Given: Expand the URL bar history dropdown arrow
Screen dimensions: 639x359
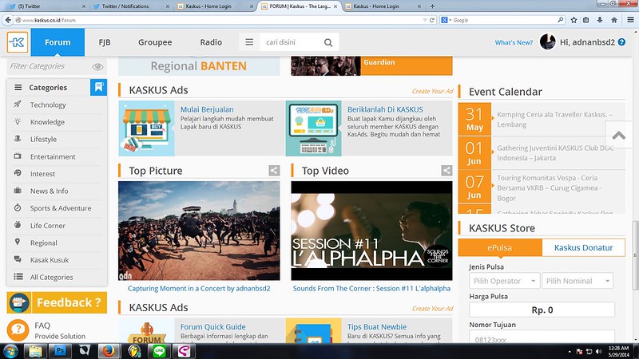Looking at the screenshot, I should (x=425, y=20).
